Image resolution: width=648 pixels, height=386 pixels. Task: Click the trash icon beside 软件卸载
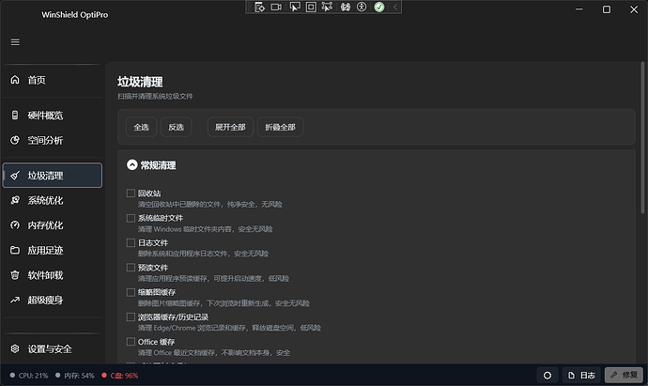(x=15, y=275)
